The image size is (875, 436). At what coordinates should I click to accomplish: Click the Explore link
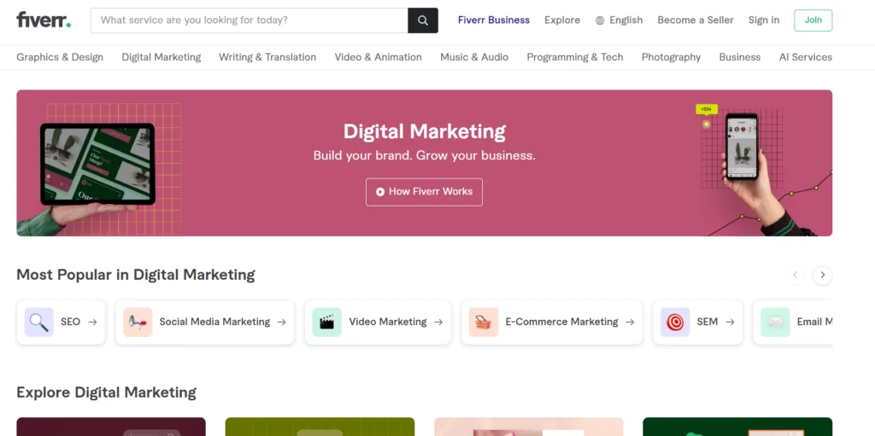pos(562,20)
